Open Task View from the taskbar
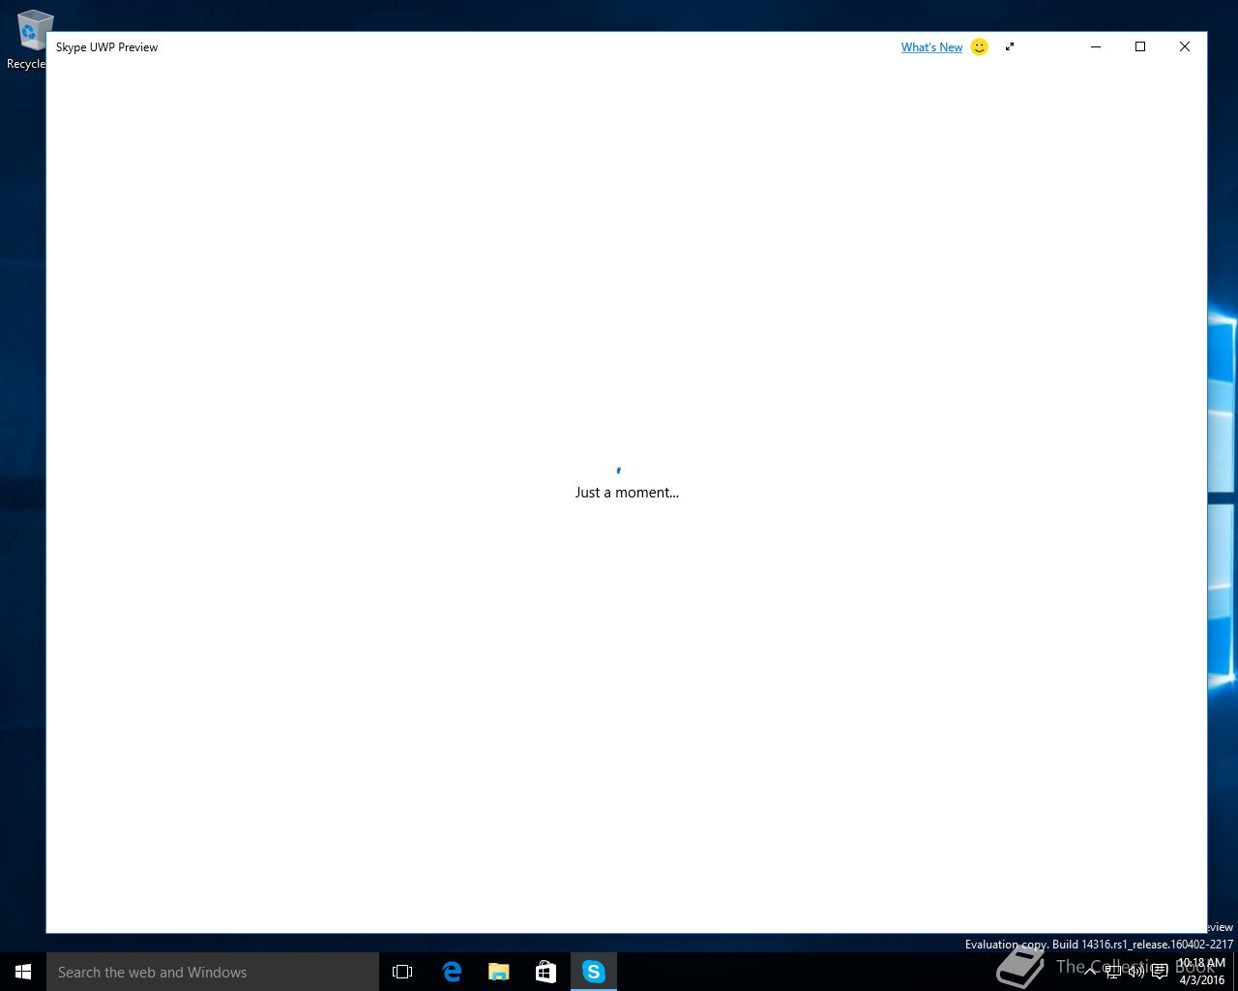This screenshot has width=1238, height=991. point(402,972)
